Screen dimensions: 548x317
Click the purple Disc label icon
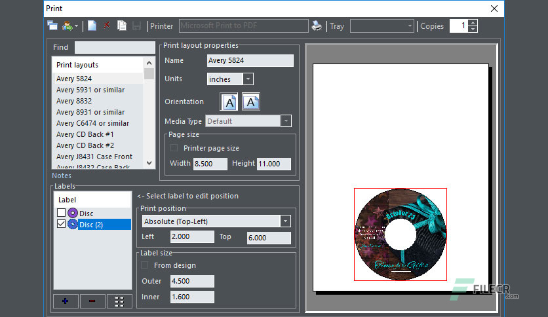tap(73, 213)
